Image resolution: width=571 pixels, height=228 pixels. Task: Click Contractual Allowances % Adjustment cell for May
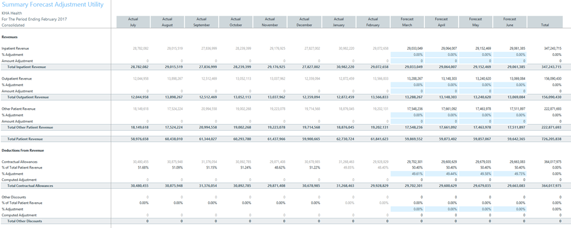(x=476, y=174)
